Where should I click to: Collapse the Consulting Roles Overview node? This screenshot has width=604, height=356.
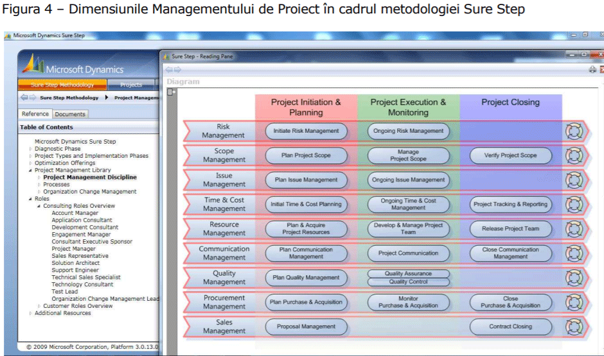point(39,206)
